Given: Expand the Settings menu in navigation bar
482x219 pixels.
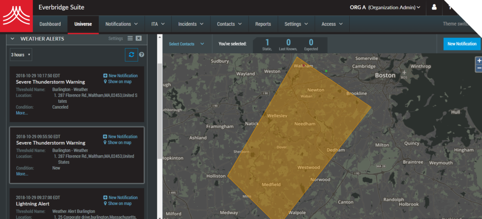Looking at the screenshot, I should coord(297,24).
